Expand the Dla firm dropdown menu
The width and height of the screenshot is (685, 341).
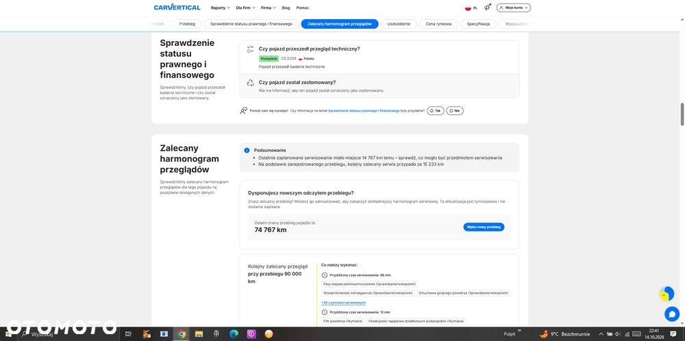click(245, 8)
